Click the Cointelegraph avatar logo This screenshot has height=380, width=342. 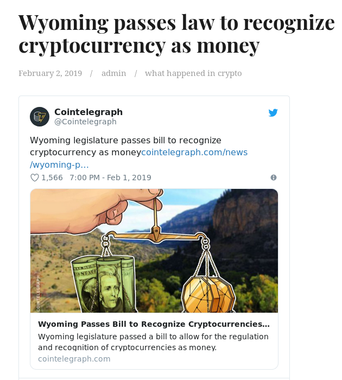point(40,117)
